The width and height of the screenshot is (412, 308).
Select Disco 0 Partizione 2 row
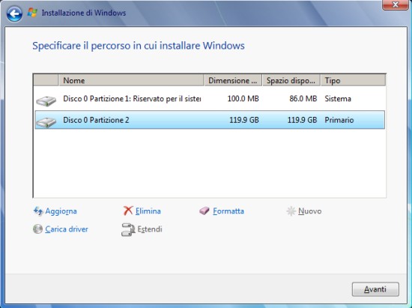coord(210,120)
